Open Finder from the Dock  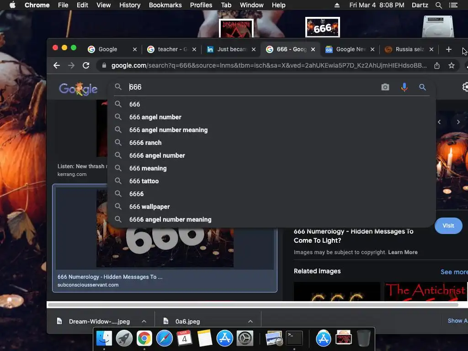(104, 339)
